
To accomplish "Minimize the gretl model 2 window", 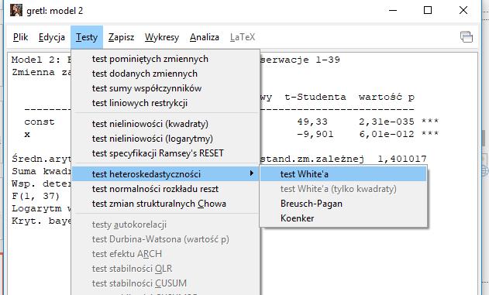I will pyautogui.click(x=393, y=10).
